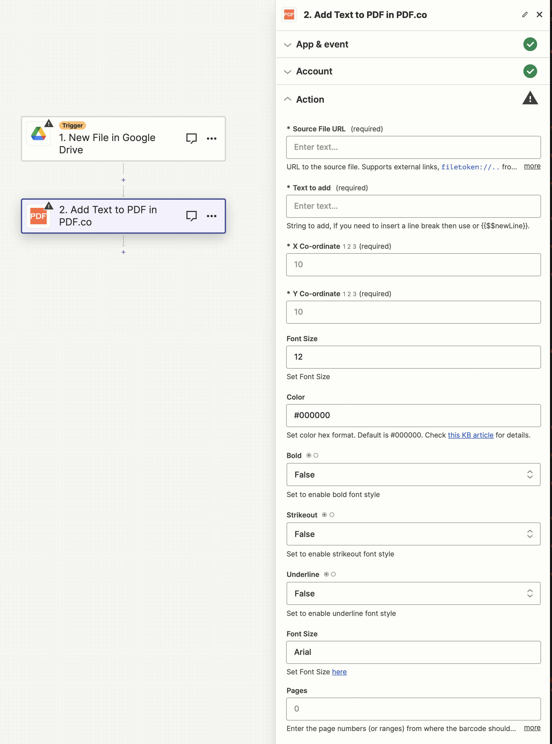Add a step below Add Text action
This screenshot has height=744, width=552.
click(123, 252)
